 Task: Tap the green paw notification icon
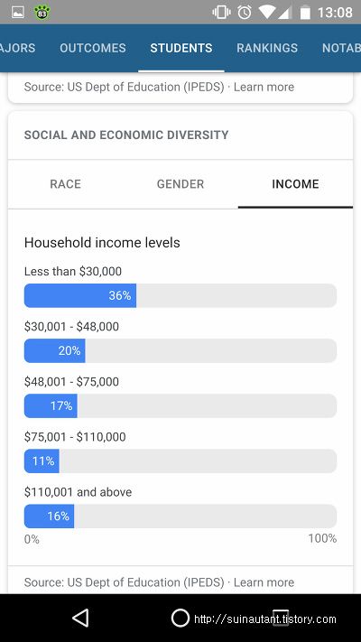pyautogui.click(x=42, y=13)
